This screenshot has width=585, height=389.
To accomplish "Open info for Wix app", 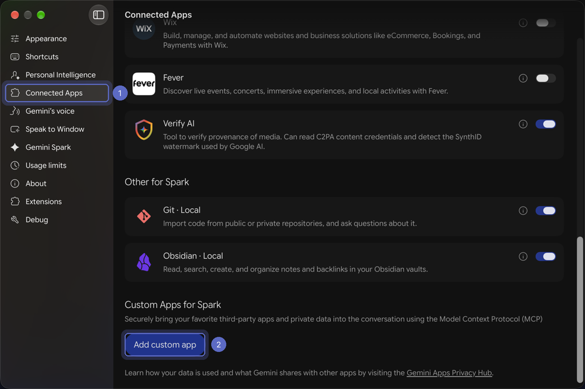I will tap(523, 23).
